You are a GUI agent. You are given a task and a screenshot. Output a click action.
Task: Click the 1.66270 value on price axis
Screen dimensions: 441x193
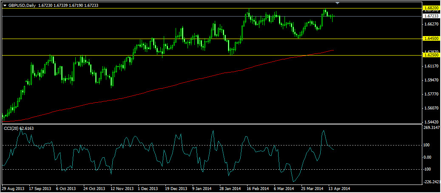point(432,24)
